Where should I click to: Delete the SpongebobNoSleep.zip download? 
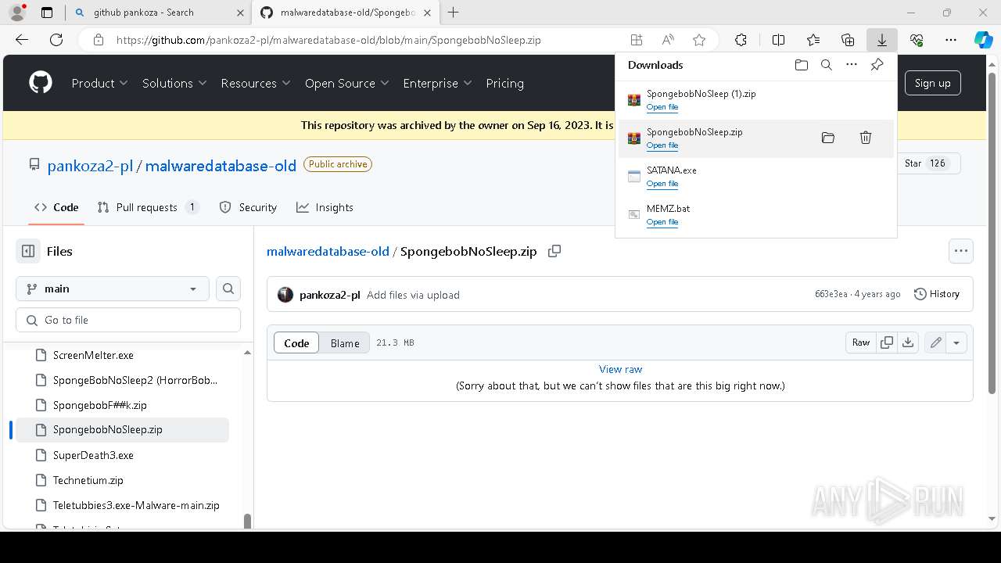(x=866, y=138)
